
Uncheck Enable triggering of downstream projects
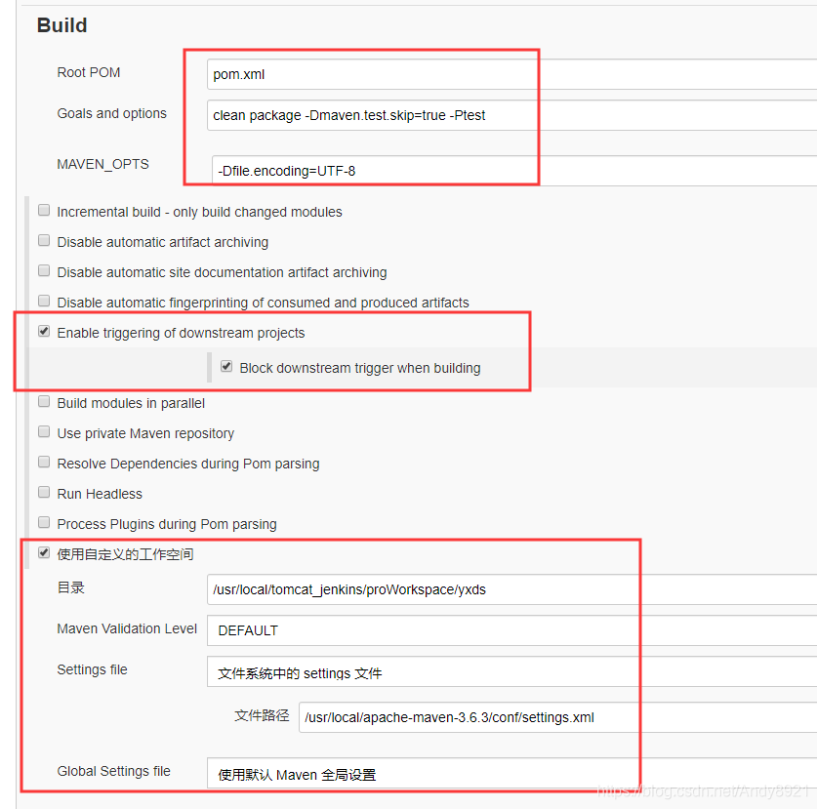click(44, 332)
